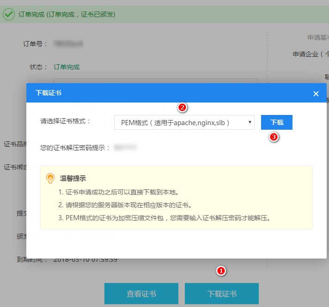
Task: Click the lightbulb icon beside 温馨提示
Action: coord(51,178)
